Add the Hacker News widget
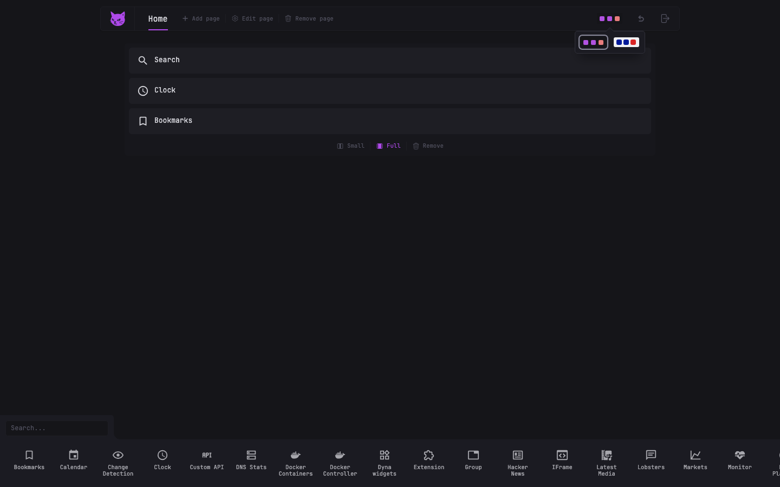The image size is (780, 487). coord(518,463)
